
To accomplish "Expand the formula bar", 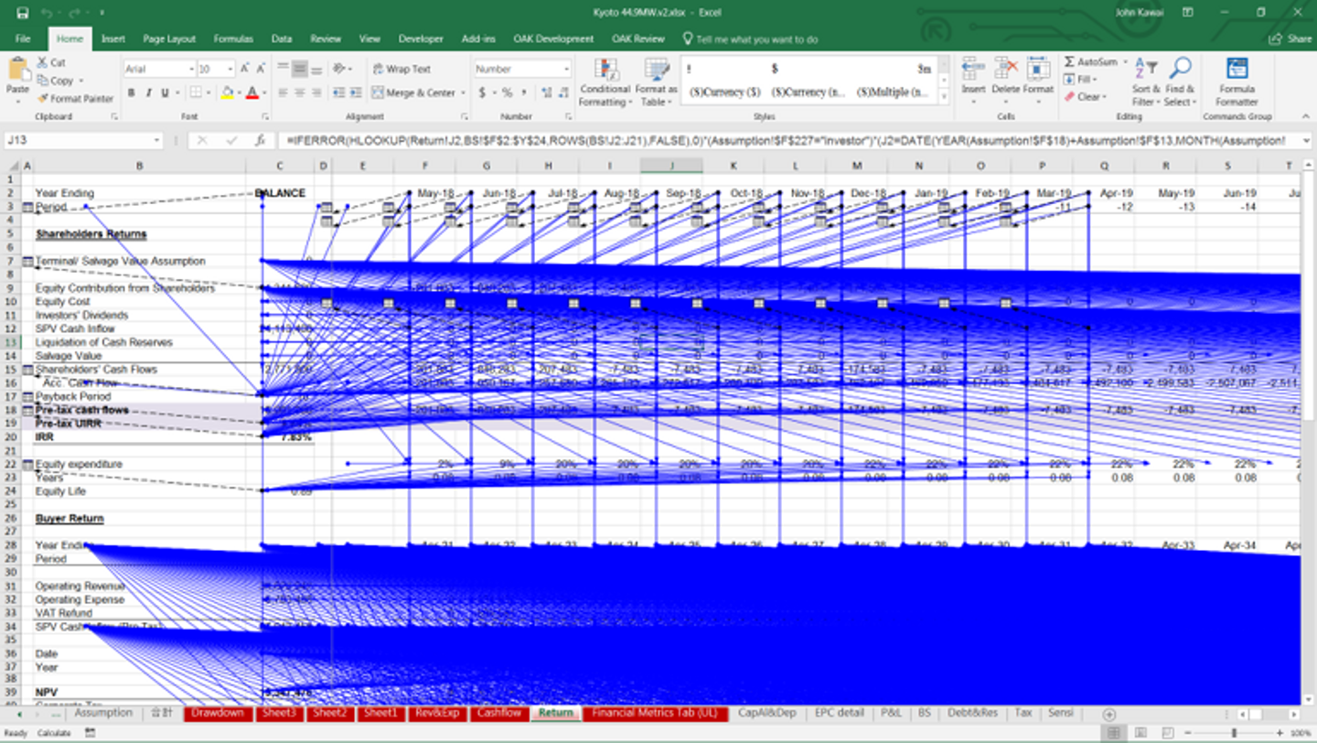I will click(1305, 141).
